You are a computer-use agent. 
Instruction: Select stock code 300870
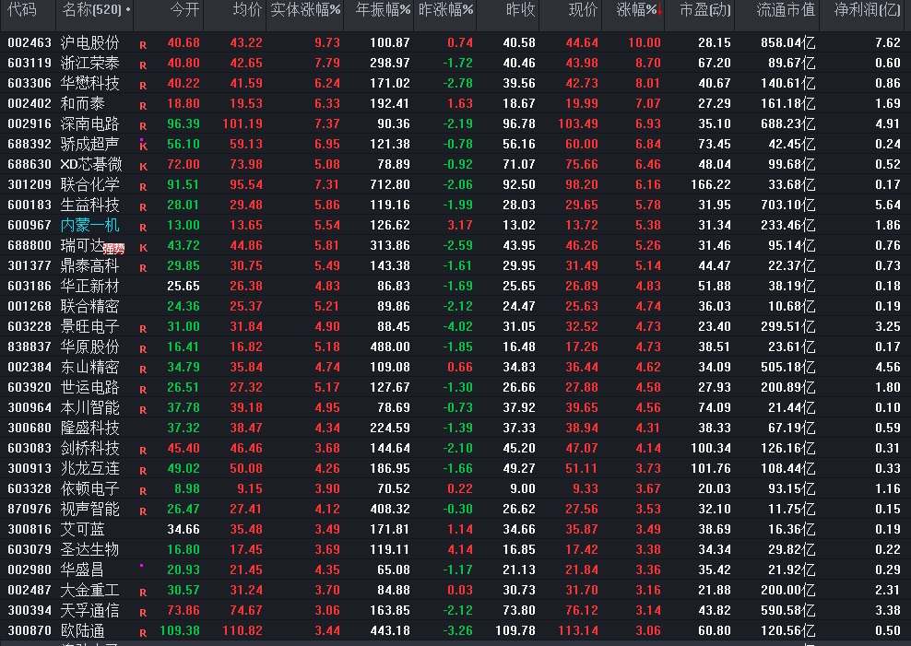30,631
